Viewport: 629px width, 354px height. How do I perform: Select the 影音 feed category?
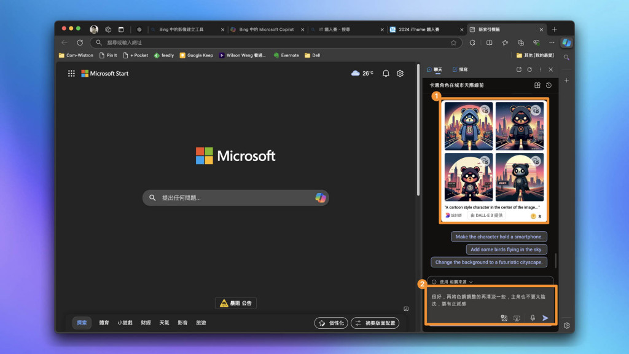(182, 323)
